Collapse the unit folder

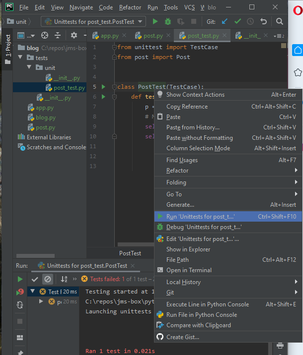[x=29, y=67]
